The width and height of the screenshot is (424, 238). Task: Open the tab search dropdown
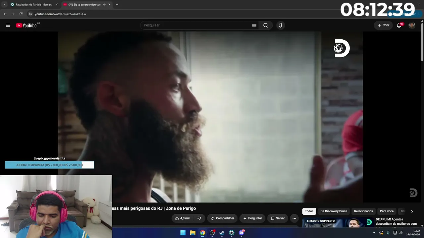[4, 5]
